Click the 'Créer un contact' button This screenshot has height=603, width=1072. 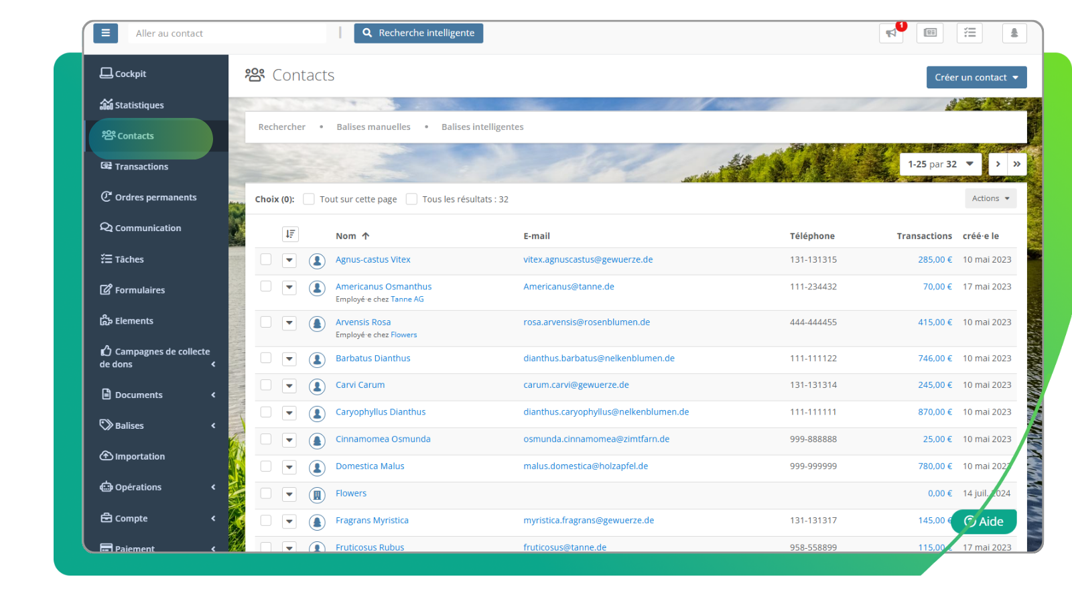[x=976, y=77]
